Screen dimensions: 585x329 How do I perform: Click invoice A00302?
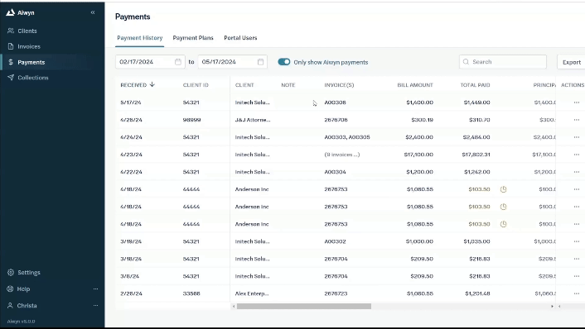pos(335,241)
